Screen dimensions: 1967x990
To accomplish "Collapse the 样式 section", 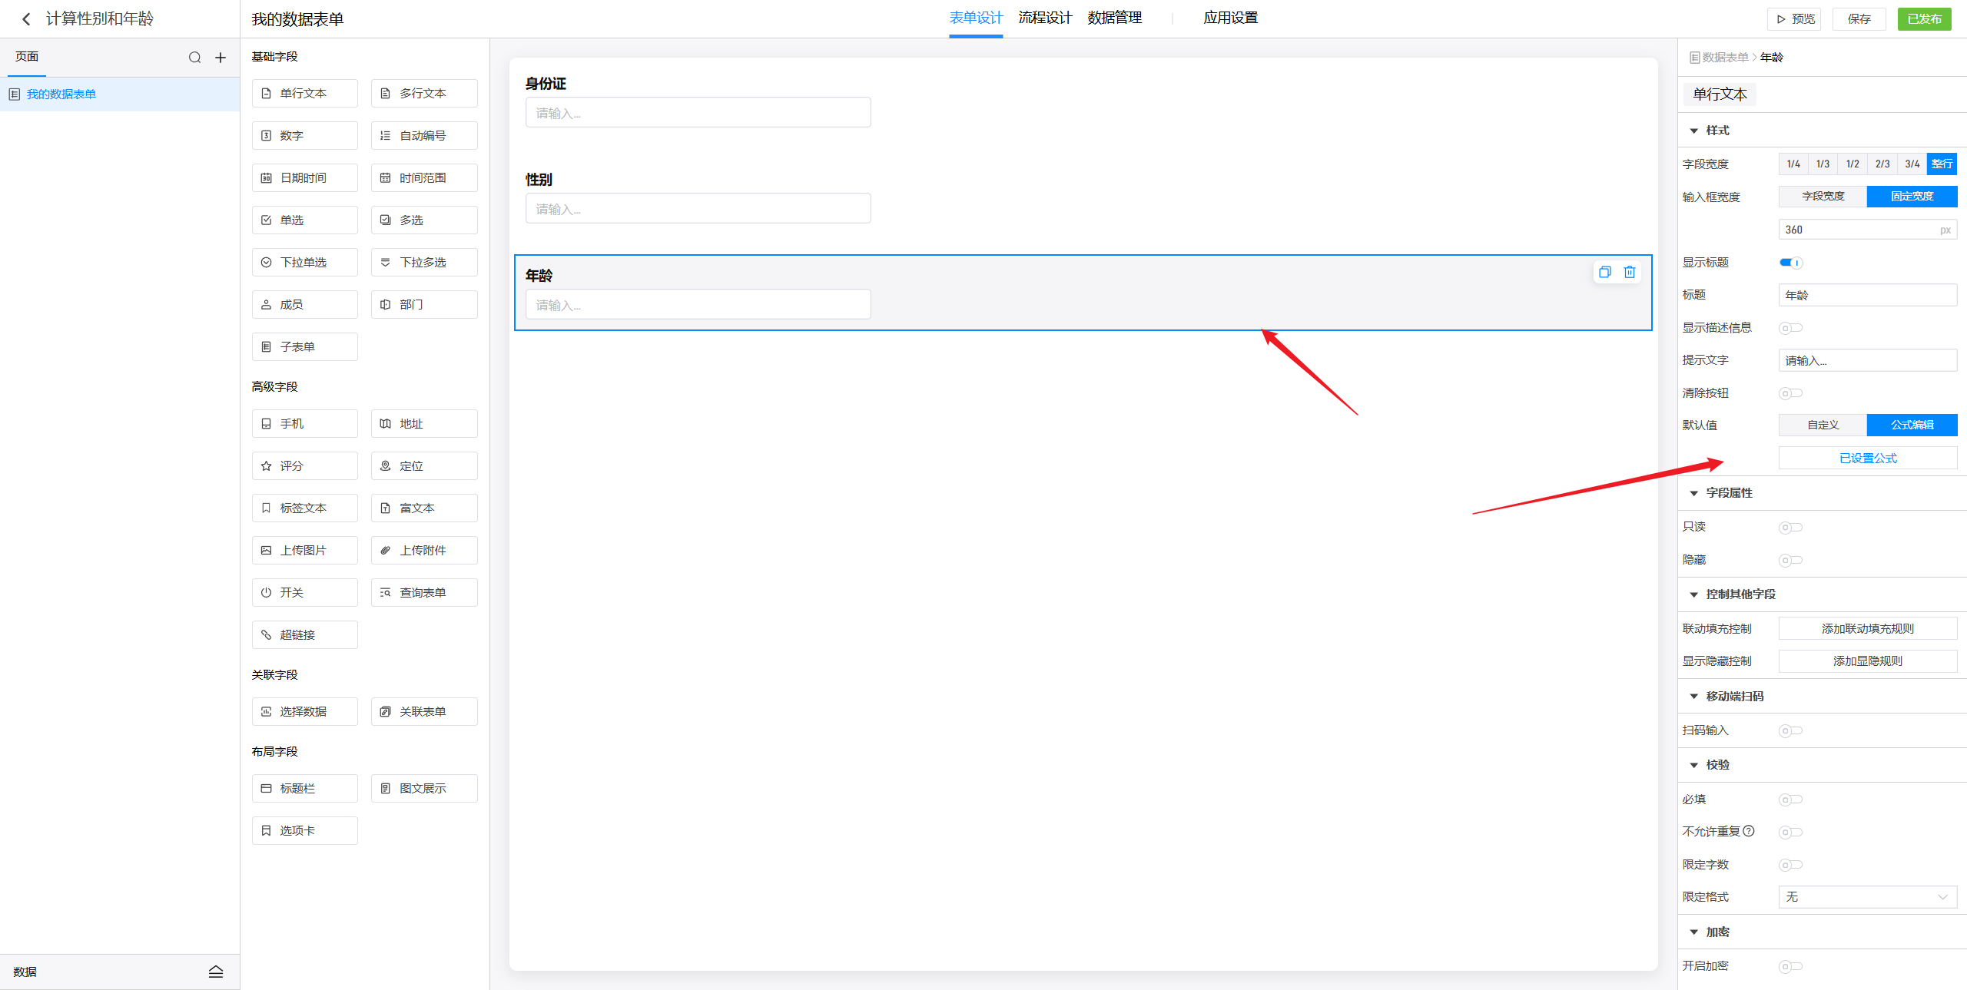I will click(x=1693, y=131).
